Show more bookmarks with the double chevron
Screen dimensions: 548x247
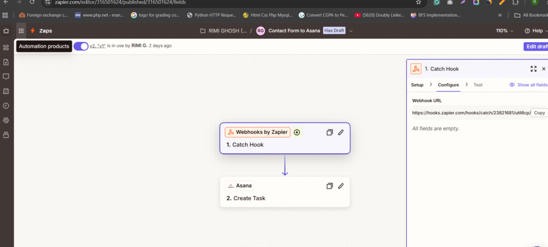(x=500, y=15)
